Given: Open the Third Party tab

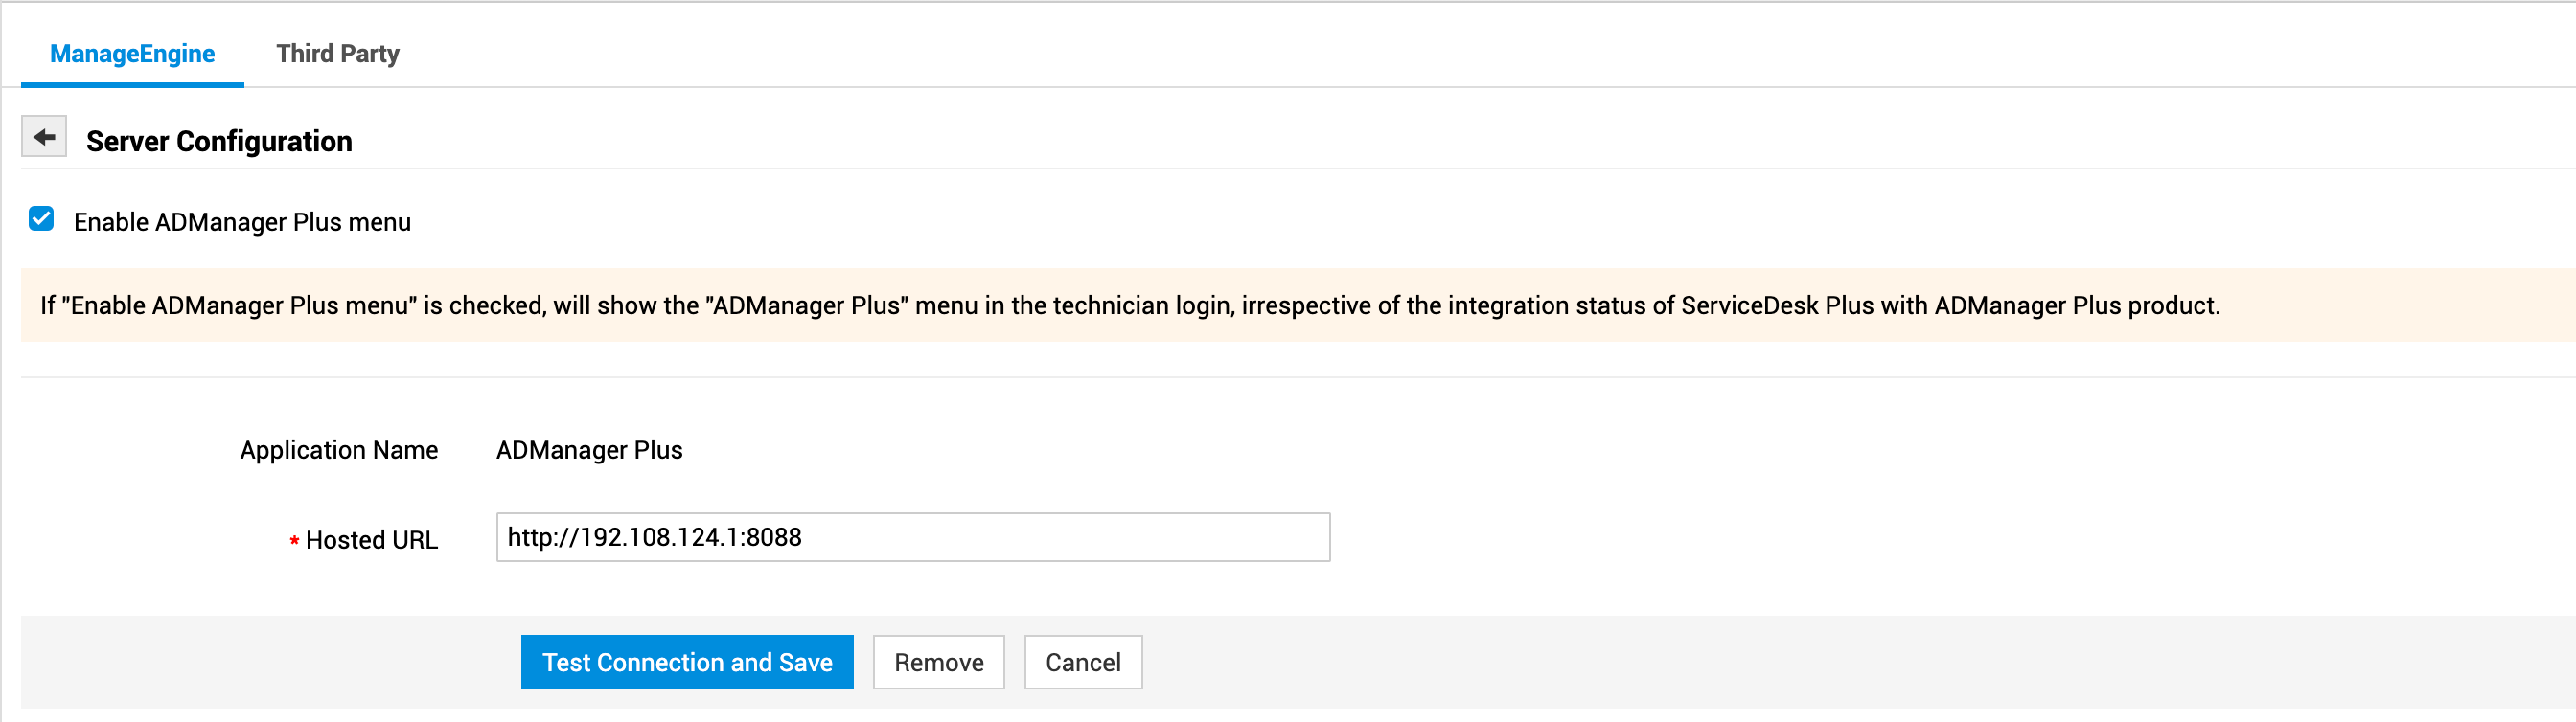Looking at the screenshot, I should pos(337,54).
